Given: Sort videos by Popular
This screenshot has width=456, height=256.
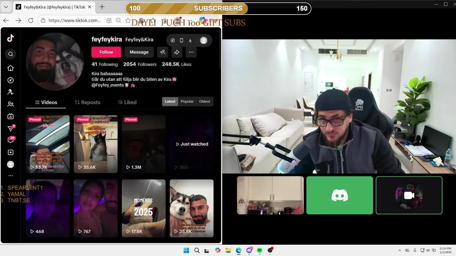Looking at the screenshot, I should [x=187, y=101].
